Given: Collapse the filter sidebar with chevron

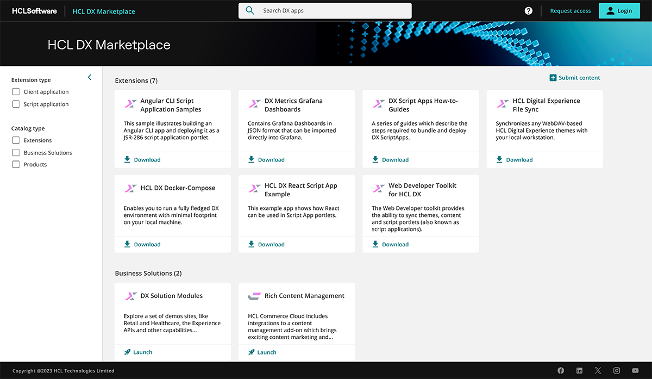Looking at the screenshot, I should click(90, 78).
